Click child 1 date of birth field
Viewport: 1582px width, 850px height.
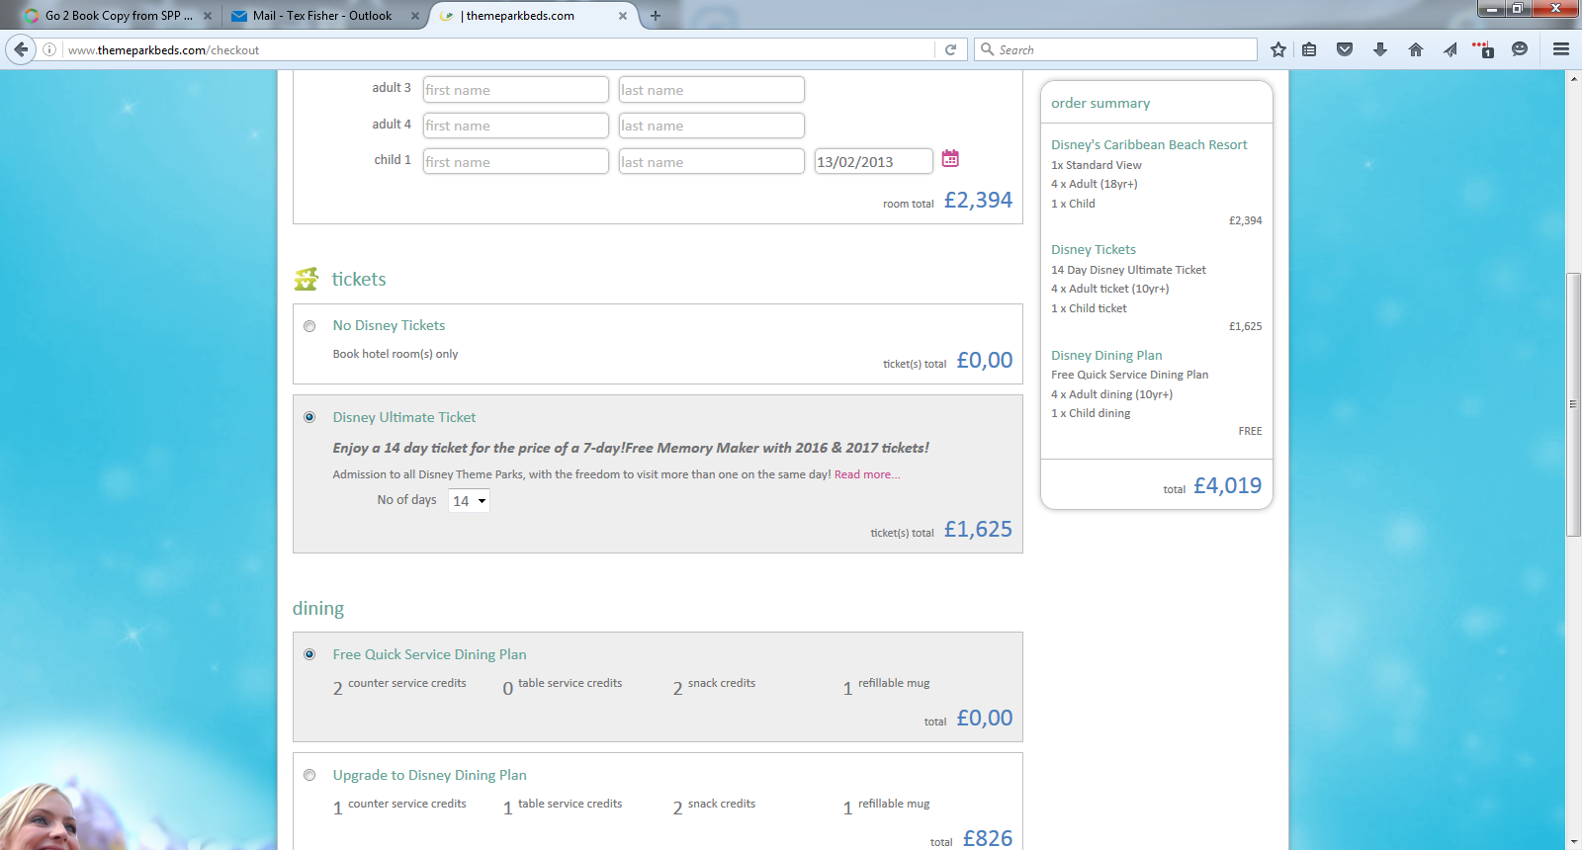873,161
